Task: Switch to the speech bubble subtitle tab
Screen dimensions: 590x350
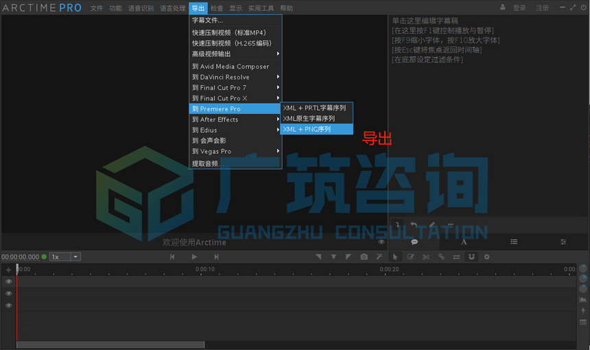Action: tap(414, 242)
